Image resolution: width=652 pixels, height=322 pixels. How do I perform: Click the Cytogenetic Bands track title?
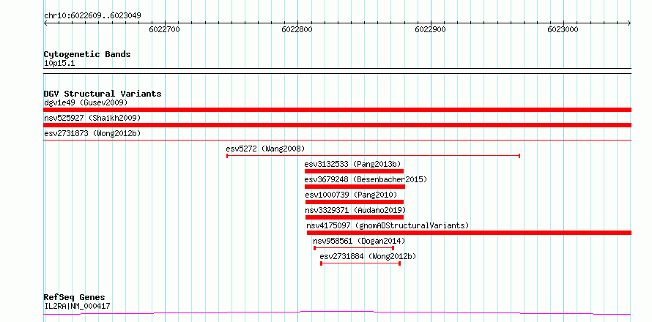(87, 54)
